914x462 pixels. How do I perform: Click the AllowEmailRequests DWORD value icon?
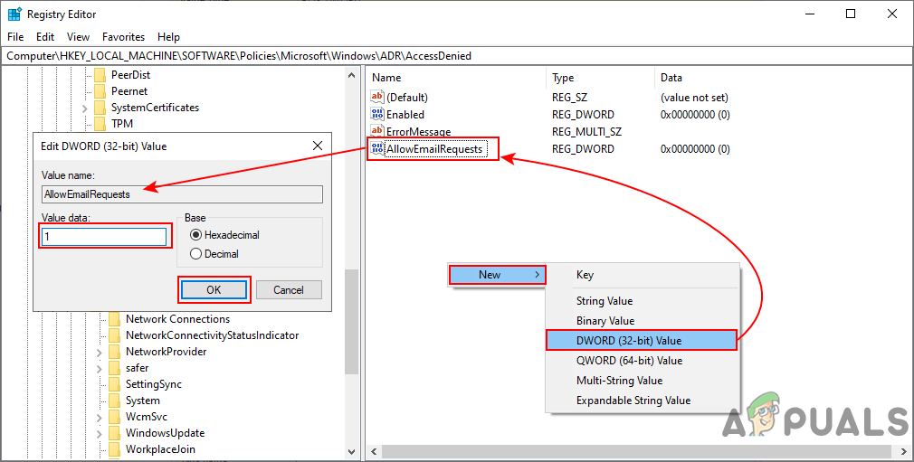pyautogui.click(x=377, y=148)
